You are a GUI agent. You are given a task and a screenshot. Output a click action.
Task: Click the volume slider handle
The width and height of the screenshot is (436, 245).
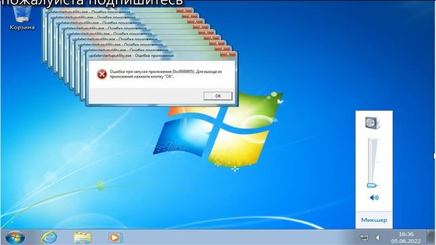coord(372,185)
